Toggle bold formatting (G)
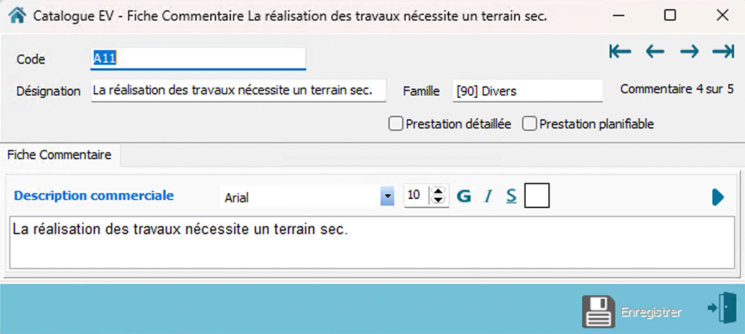The height and width of the screenshot is (334, 745). (x=464, y=196)
